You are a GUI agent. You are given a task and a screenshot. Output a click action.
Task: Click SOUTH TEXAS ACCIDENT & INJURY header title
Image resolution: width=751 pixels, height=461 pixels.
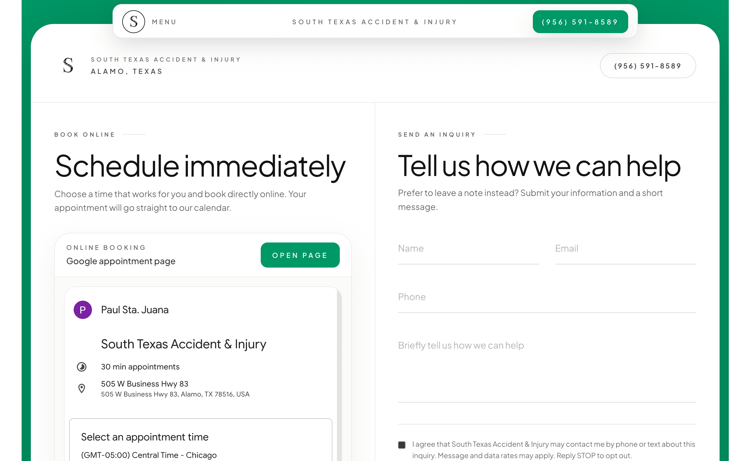(374, 21)
